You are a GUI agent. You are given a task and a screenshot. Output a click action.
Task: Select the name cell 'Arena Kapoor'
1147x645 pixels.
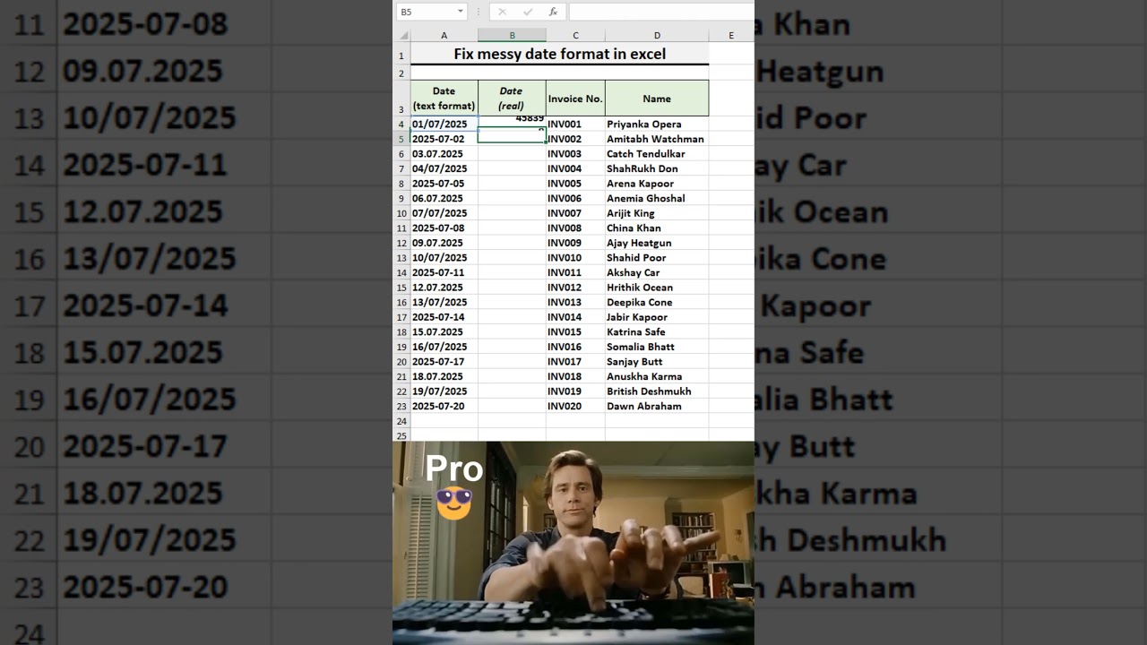click(x=657, y=184)
